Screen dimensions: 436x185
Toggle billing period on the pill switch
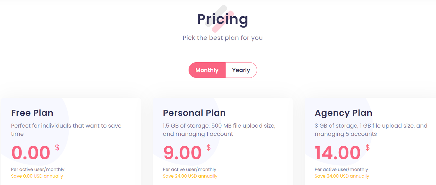(223, 70)
